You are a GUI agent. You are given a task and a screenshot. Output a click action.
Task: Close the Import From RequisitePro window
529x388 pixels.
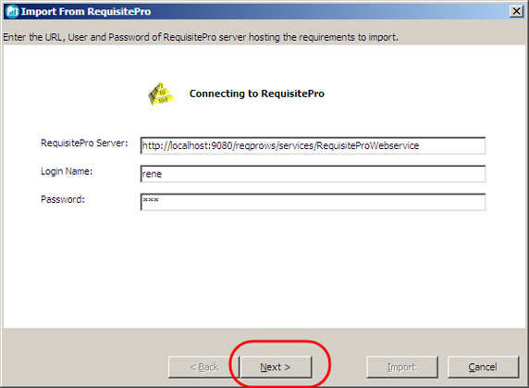(x=516, y=11)
